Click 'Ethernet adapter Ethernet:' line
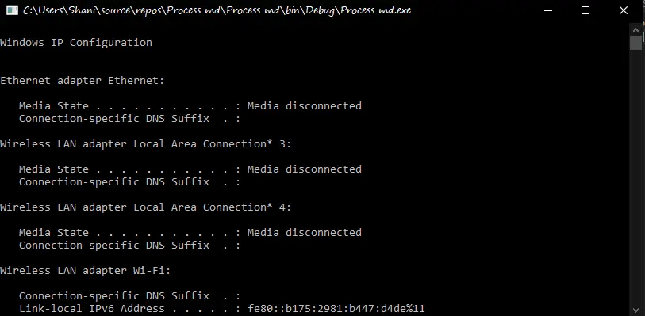This screenshot has height=316, width=645. tap(83, 81)
